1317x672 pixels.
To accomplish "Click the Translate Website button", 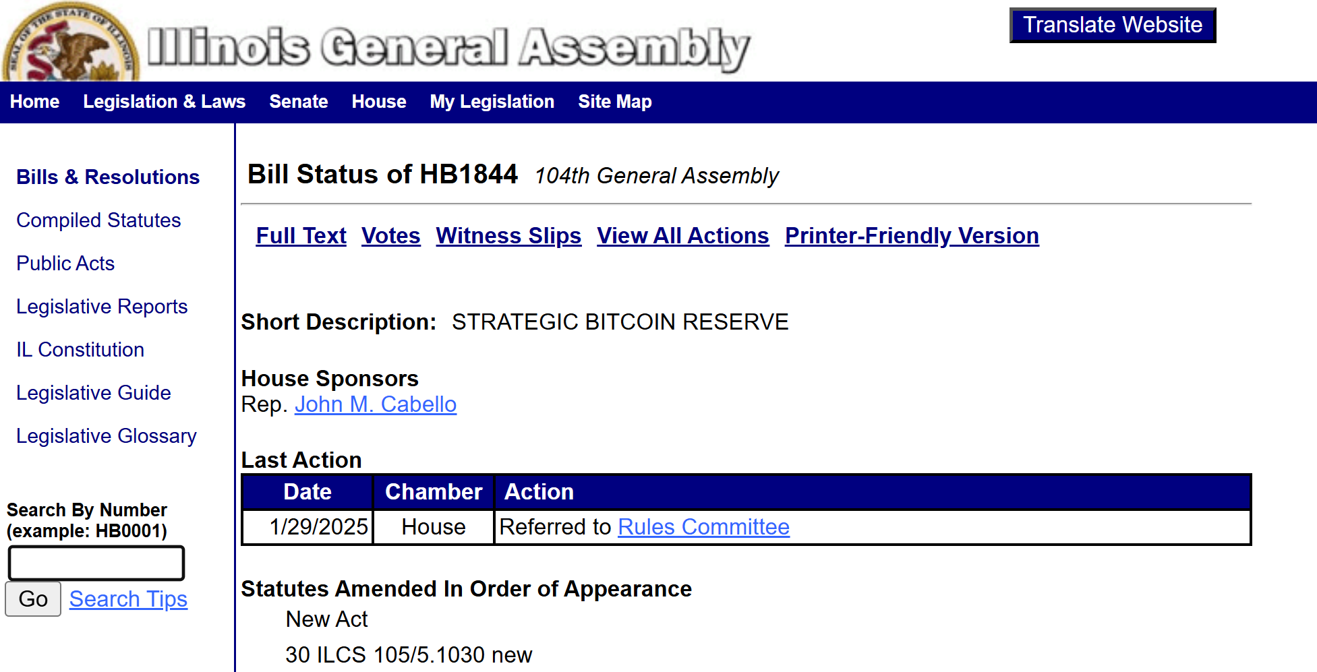I will pos(1113,25).
